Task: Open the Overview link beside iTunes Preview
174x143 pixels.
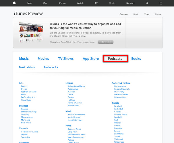Action: click(124, 14)
